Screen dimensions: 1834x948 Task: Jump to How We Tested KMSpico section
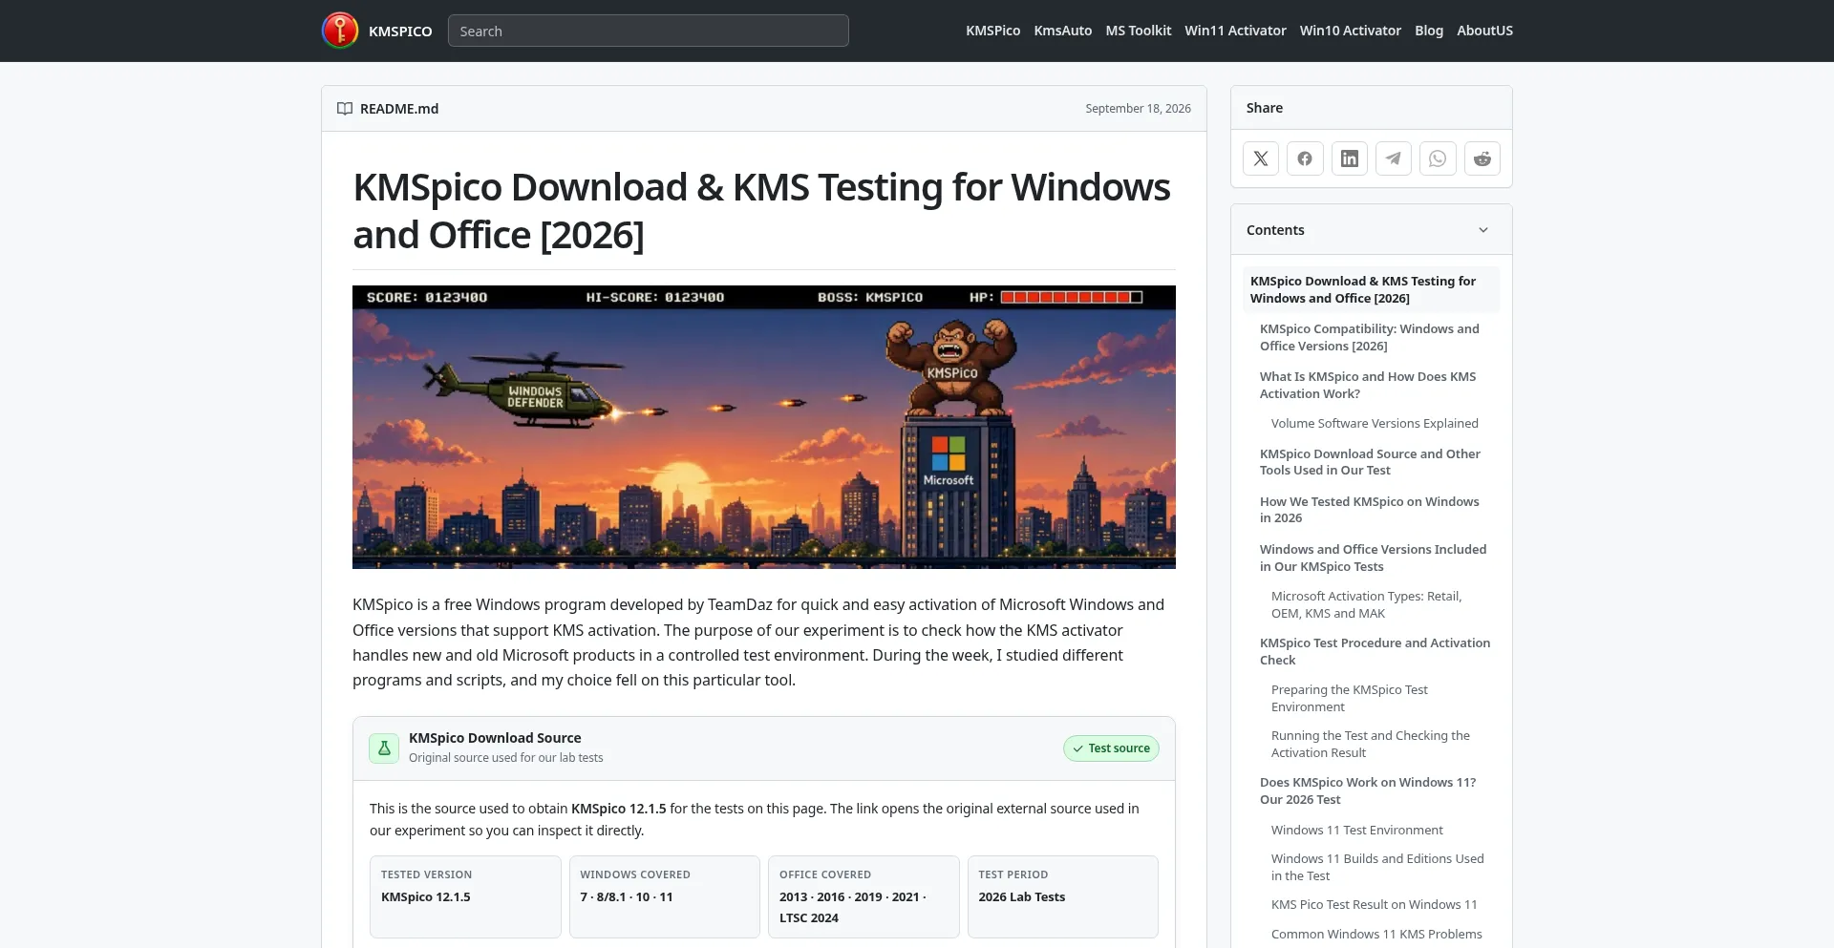tap(1369, 510)
